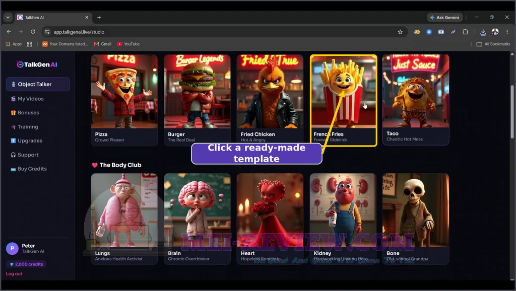Click the Ask Gemini button
Viewport: 516px width, 291px height.
pyautogui.click(x=445, y=18)
